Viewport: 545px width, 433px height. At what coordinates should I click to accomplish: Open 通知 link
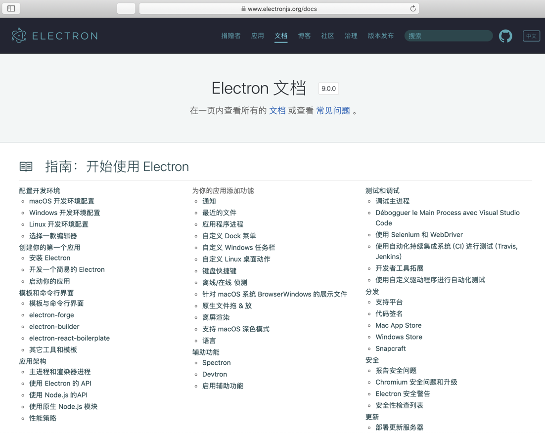coord(209,201)
